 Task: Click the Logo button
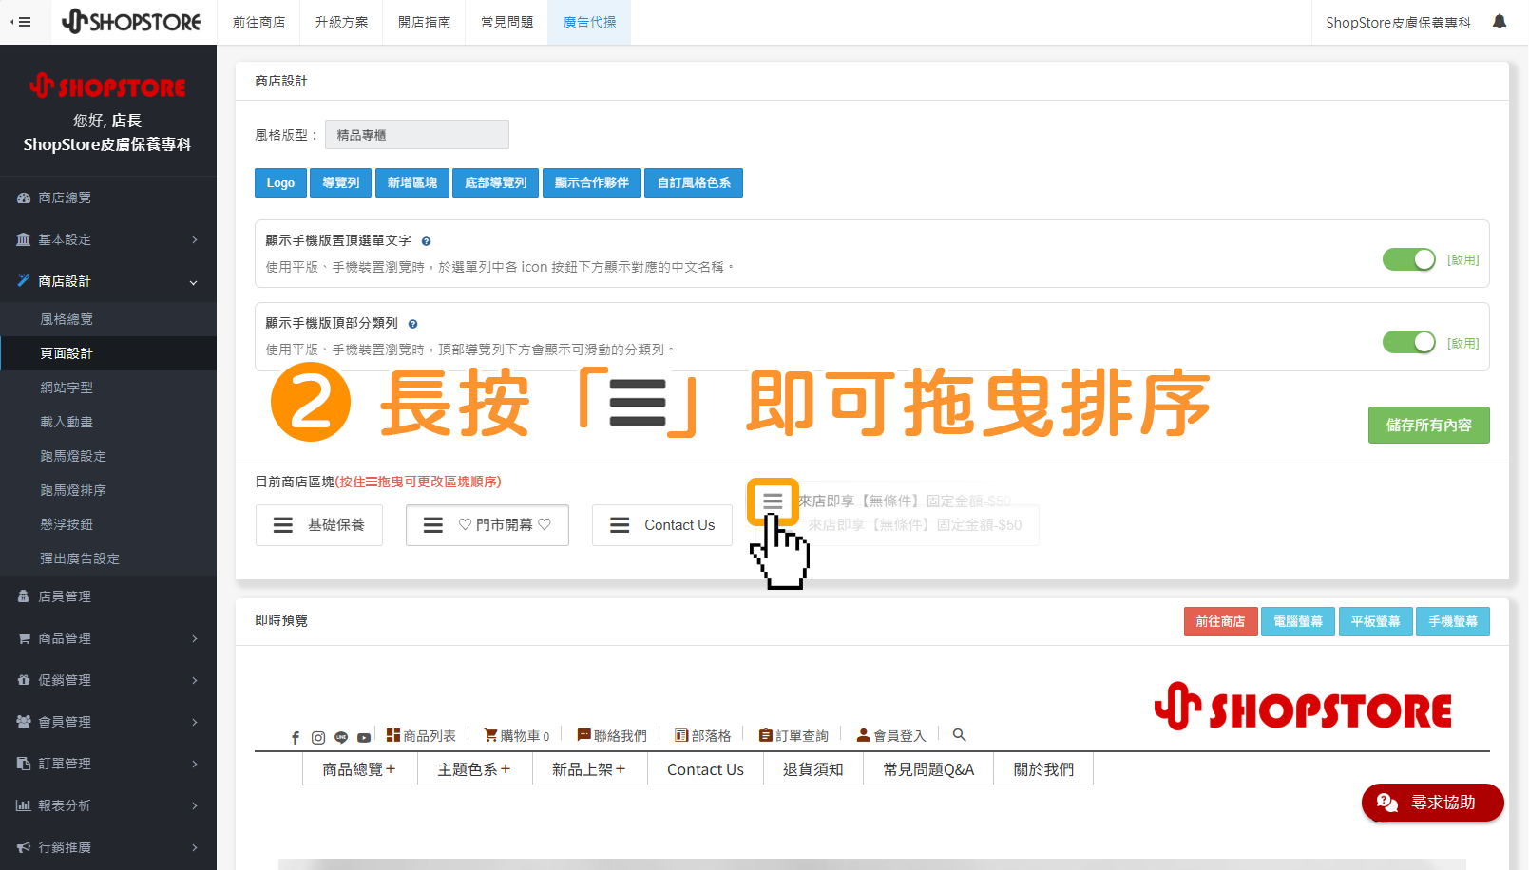[280, 182]
